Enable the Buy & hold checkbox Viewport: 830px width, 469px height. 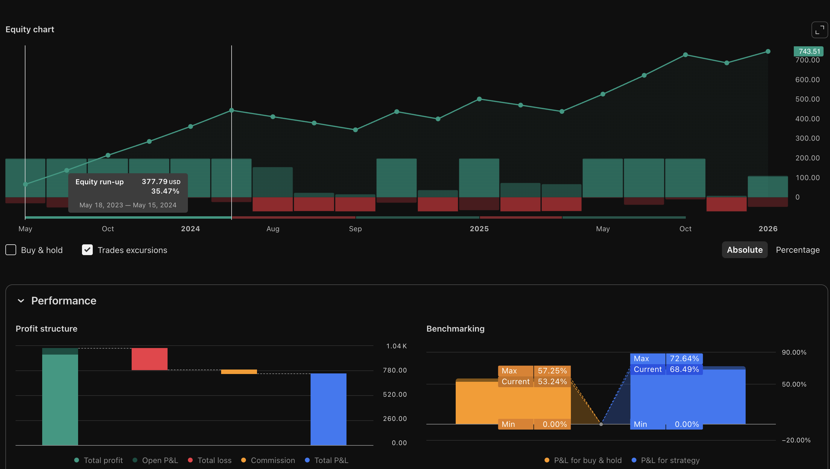pos(11,250)
